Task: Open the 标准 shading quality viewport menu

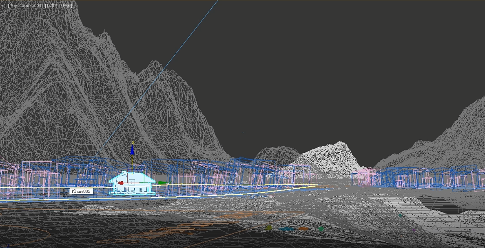Action: 51,6
